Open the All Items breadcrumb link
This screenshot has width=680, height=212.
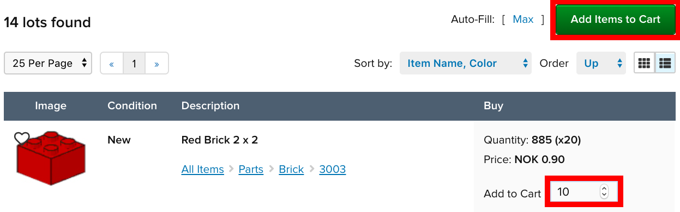point(202,169)
